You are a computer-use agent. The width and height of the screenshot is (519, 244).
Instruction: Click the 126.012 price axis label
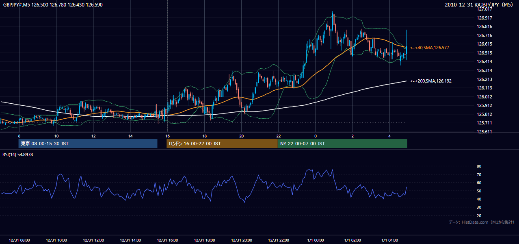point(484,97)
